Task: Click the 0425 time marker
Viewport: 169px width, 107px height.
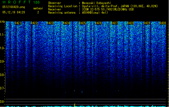Action: click(x=82, y=23)
